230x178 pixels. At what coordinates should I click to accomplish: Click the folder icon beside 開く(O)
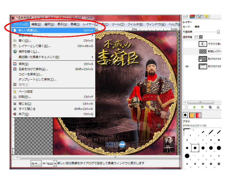[15, 41]
